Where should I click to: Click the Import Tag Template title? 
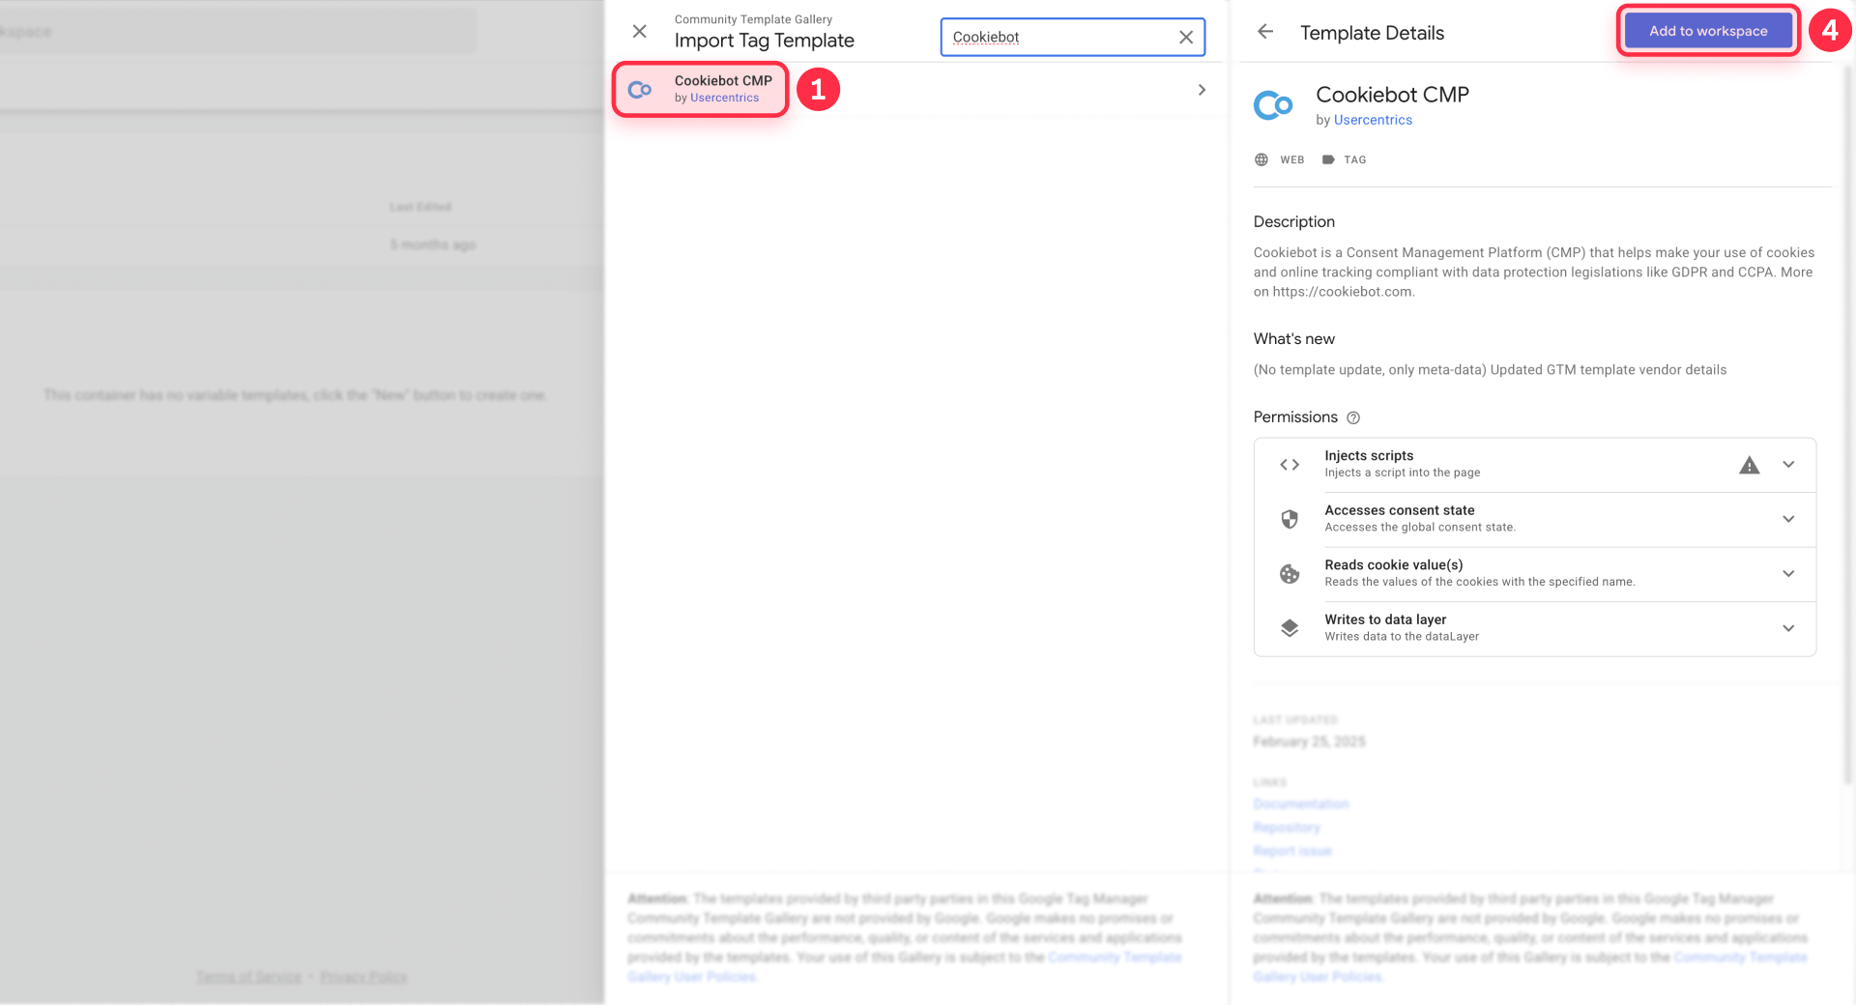(764, 41)
